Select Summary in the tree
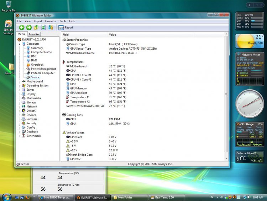267x201 pixels. [x=37, y=48]
